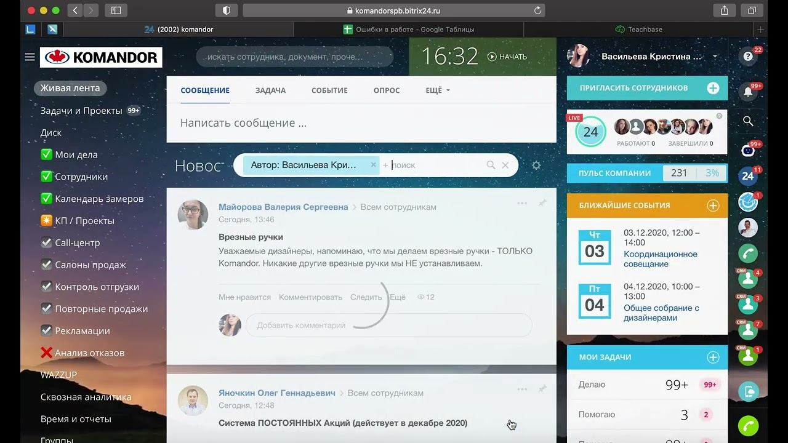788x443 pixels.
Task: Click Мне нравится under Майорова's post
Action: coord(244,297)
